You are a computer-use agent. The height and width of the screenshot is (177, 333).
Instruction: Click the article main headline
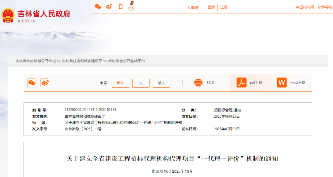coord(172,159)
